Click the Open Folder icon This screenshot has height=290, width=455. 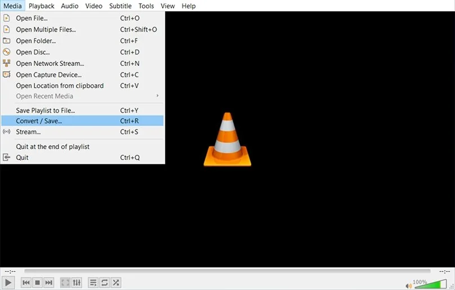(6, 41)
